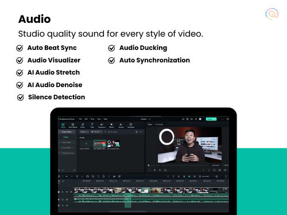Click the volume speaker icon under preview
Viewport: 287px width, 215px height.
pos(225,170)
